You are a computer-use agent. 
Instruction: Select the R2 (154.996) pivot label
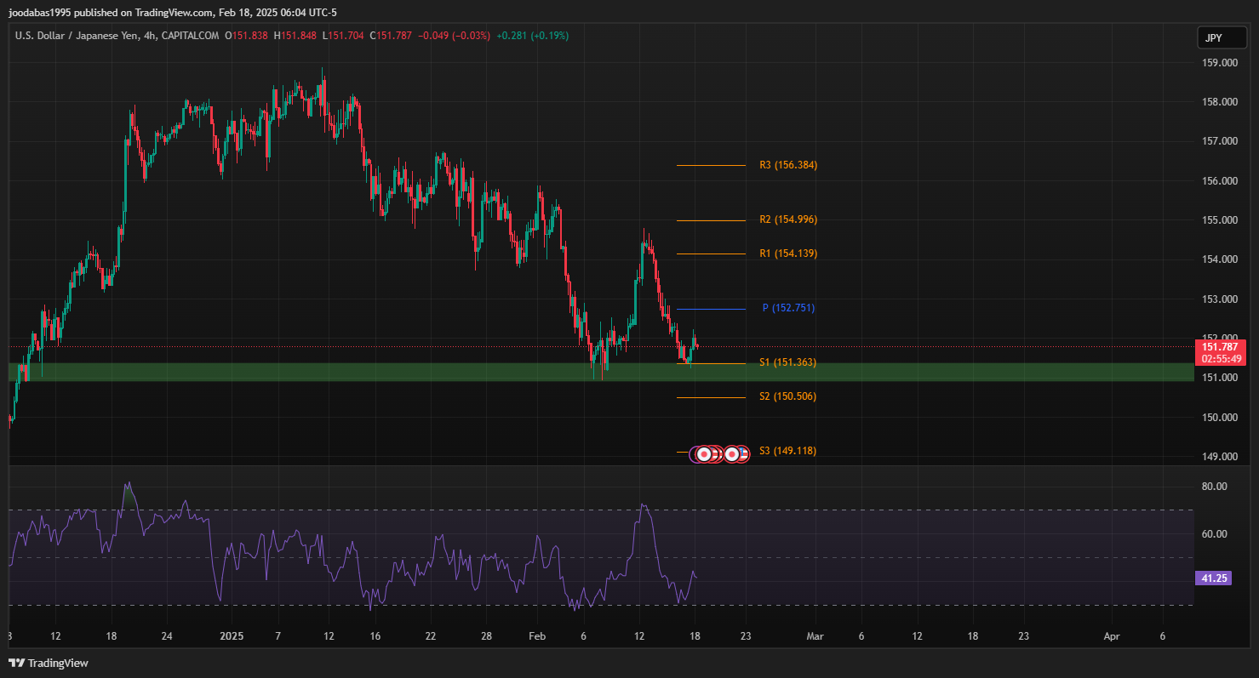click(x=787, y=219)
